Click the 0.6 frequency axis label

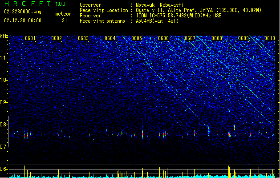click(x=4, y=169)
